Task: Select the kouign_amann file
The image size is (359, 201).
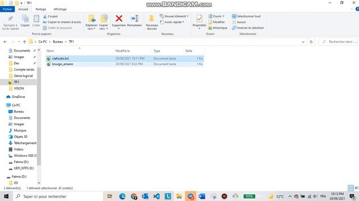Action: click(x=125, y=64)
